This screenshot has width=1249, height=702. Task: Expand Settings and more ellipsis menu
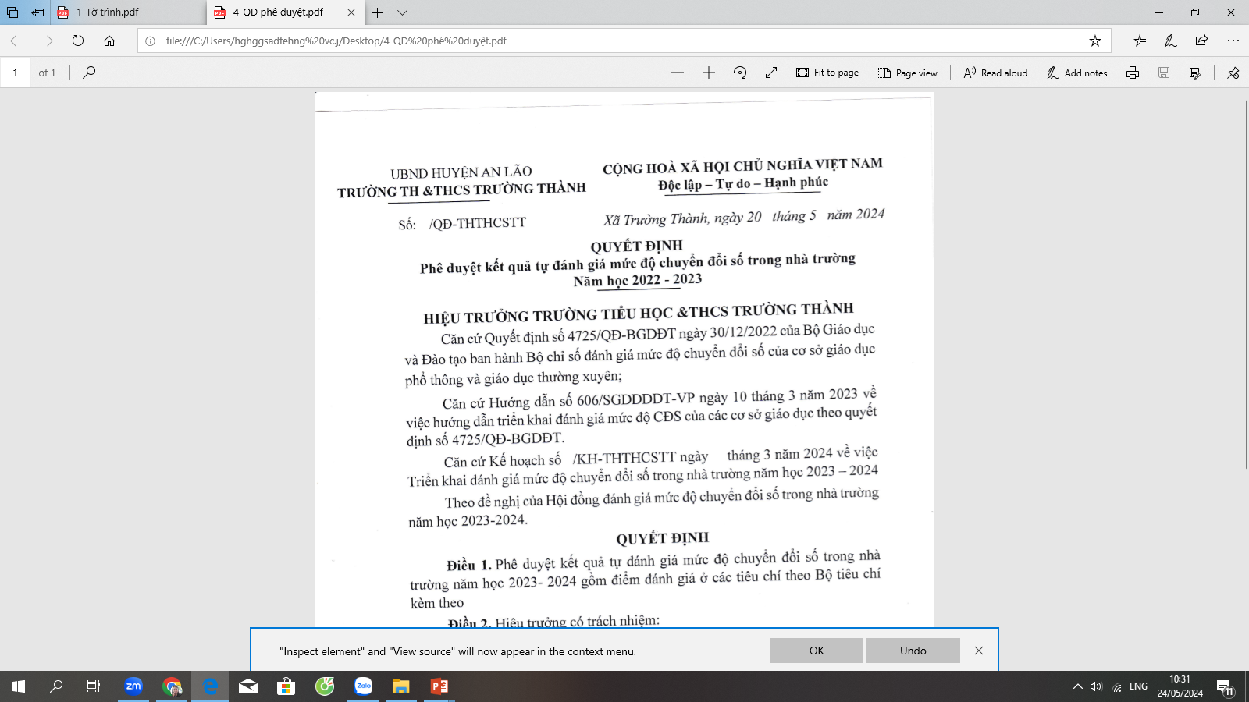(x=1233, y=41)
